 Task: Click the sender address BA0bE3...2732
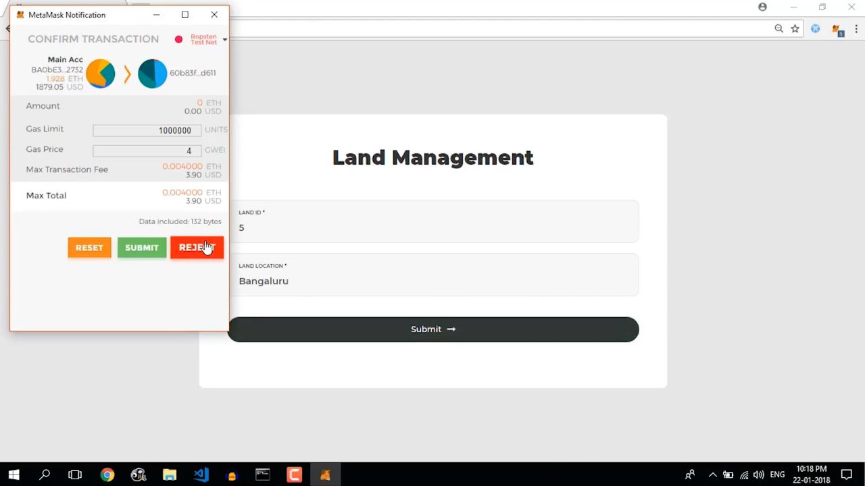(57, 70)
